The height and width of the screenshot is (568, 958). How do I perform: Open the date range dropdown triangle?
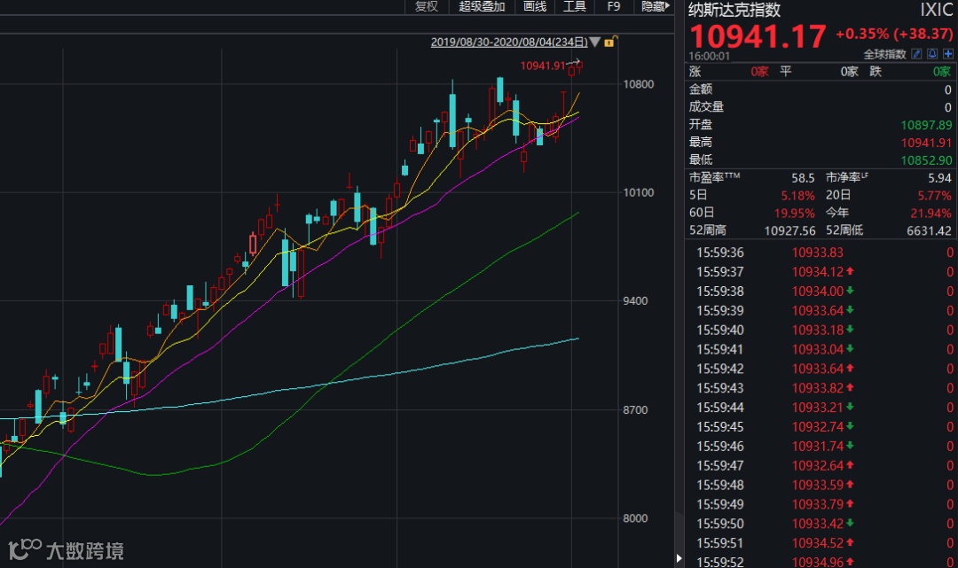[594, 43]
